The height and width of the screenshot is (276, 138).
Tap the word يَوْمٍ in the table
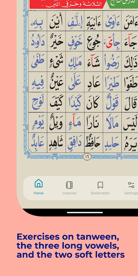[x=38, y=123]
